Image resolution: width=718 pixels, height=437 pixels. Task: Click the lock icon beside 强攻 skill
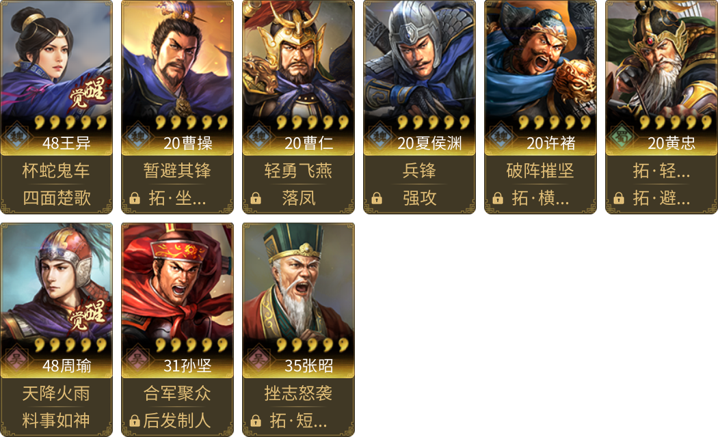pyautogui.click(x=377, y=198)
